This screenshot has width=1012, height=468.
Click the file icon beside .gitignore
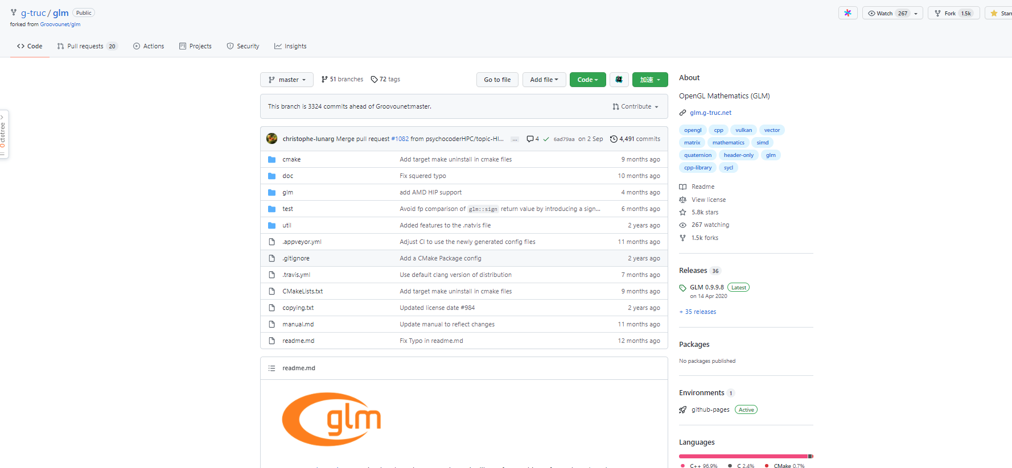coord(272,258)
